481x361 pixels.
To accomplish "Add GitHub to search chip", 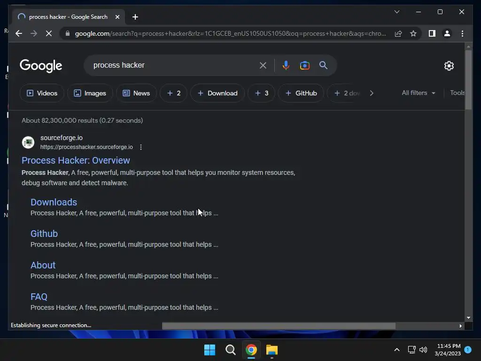I will (x=301, y=93).
